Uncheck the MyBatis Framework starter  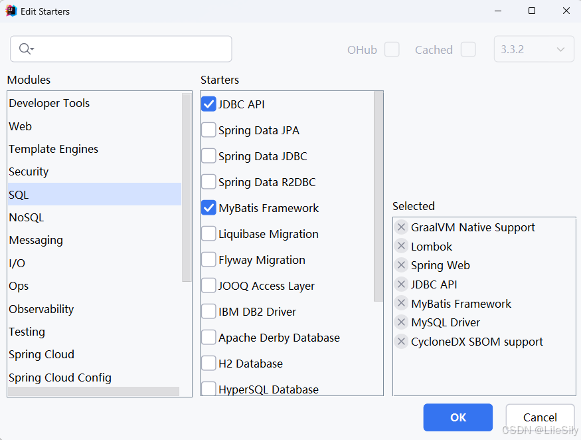pos(208,208)
